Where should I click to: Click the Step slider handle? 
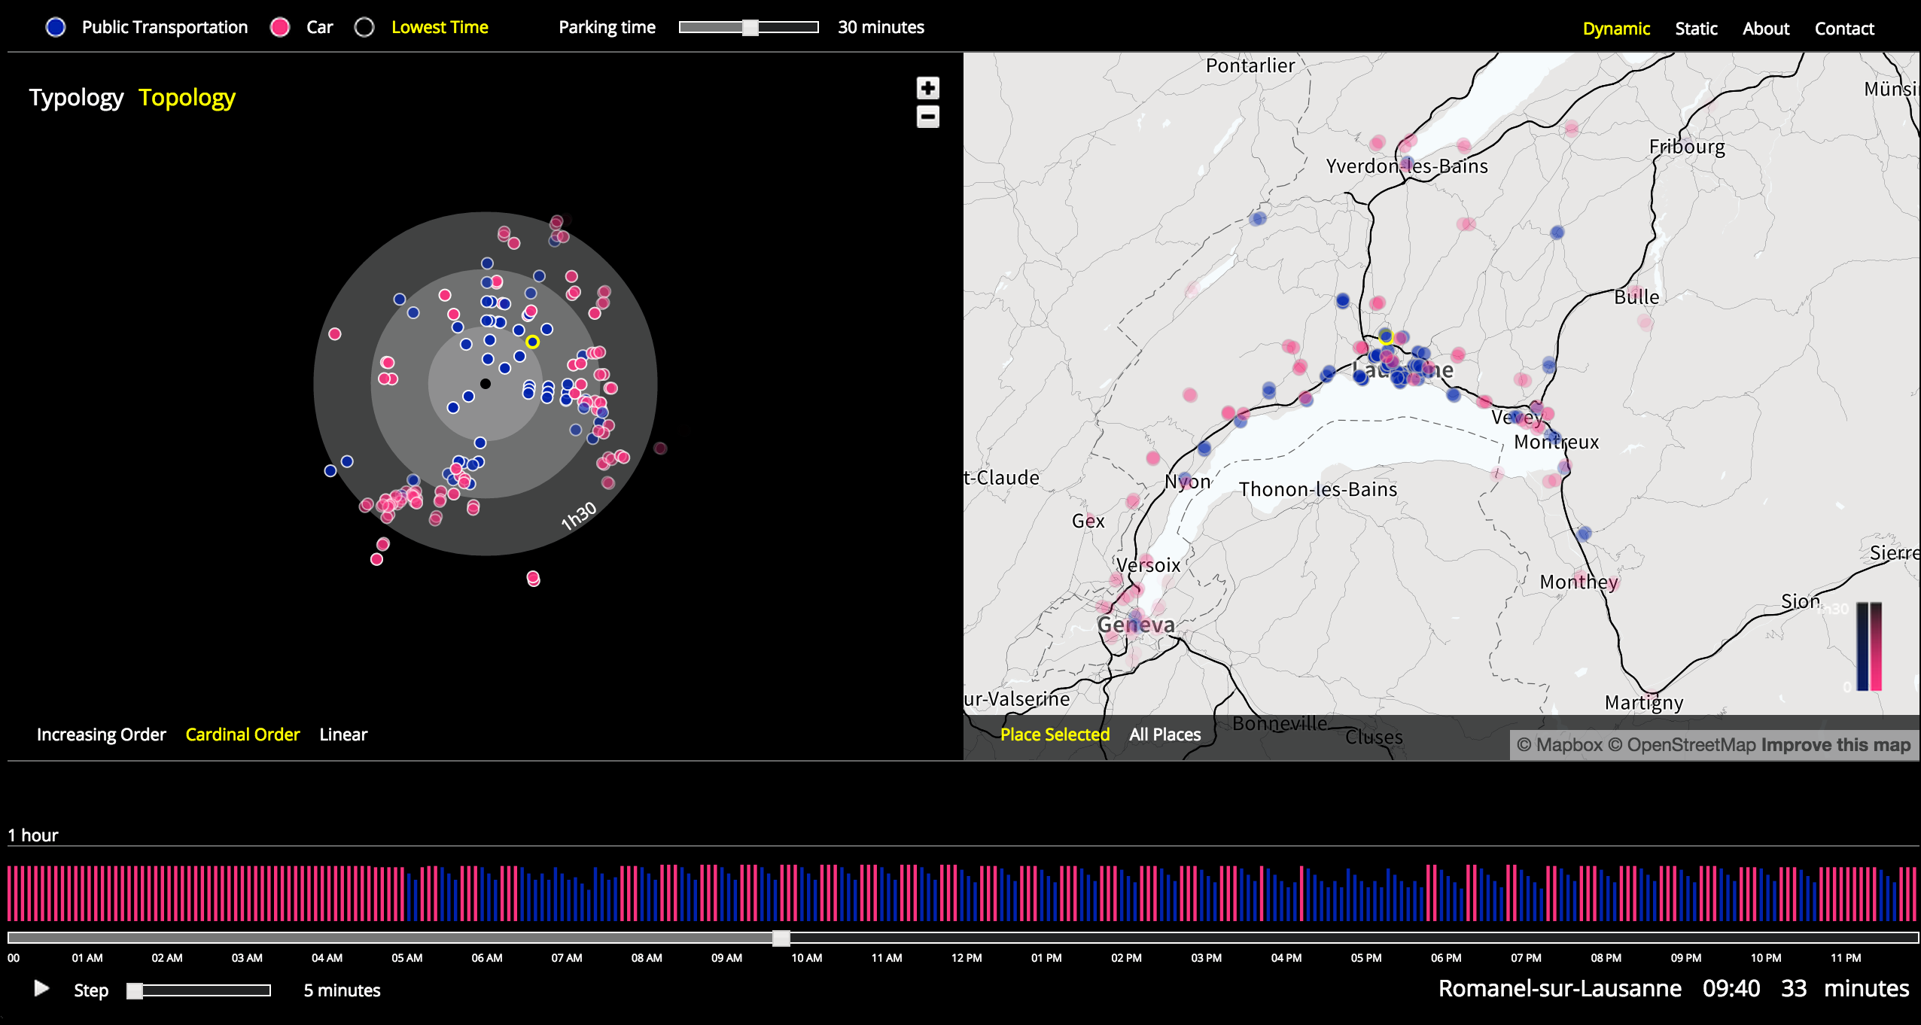click(x=135, y=990)
